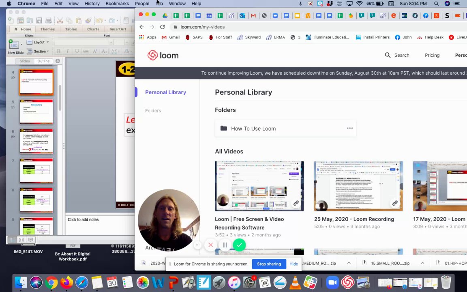
Task: Open the Tables tab in PowerPoint
Action: tap(71, 29)
